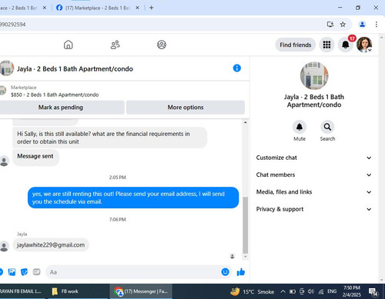Click the large listing photo in sidebar

314,75
